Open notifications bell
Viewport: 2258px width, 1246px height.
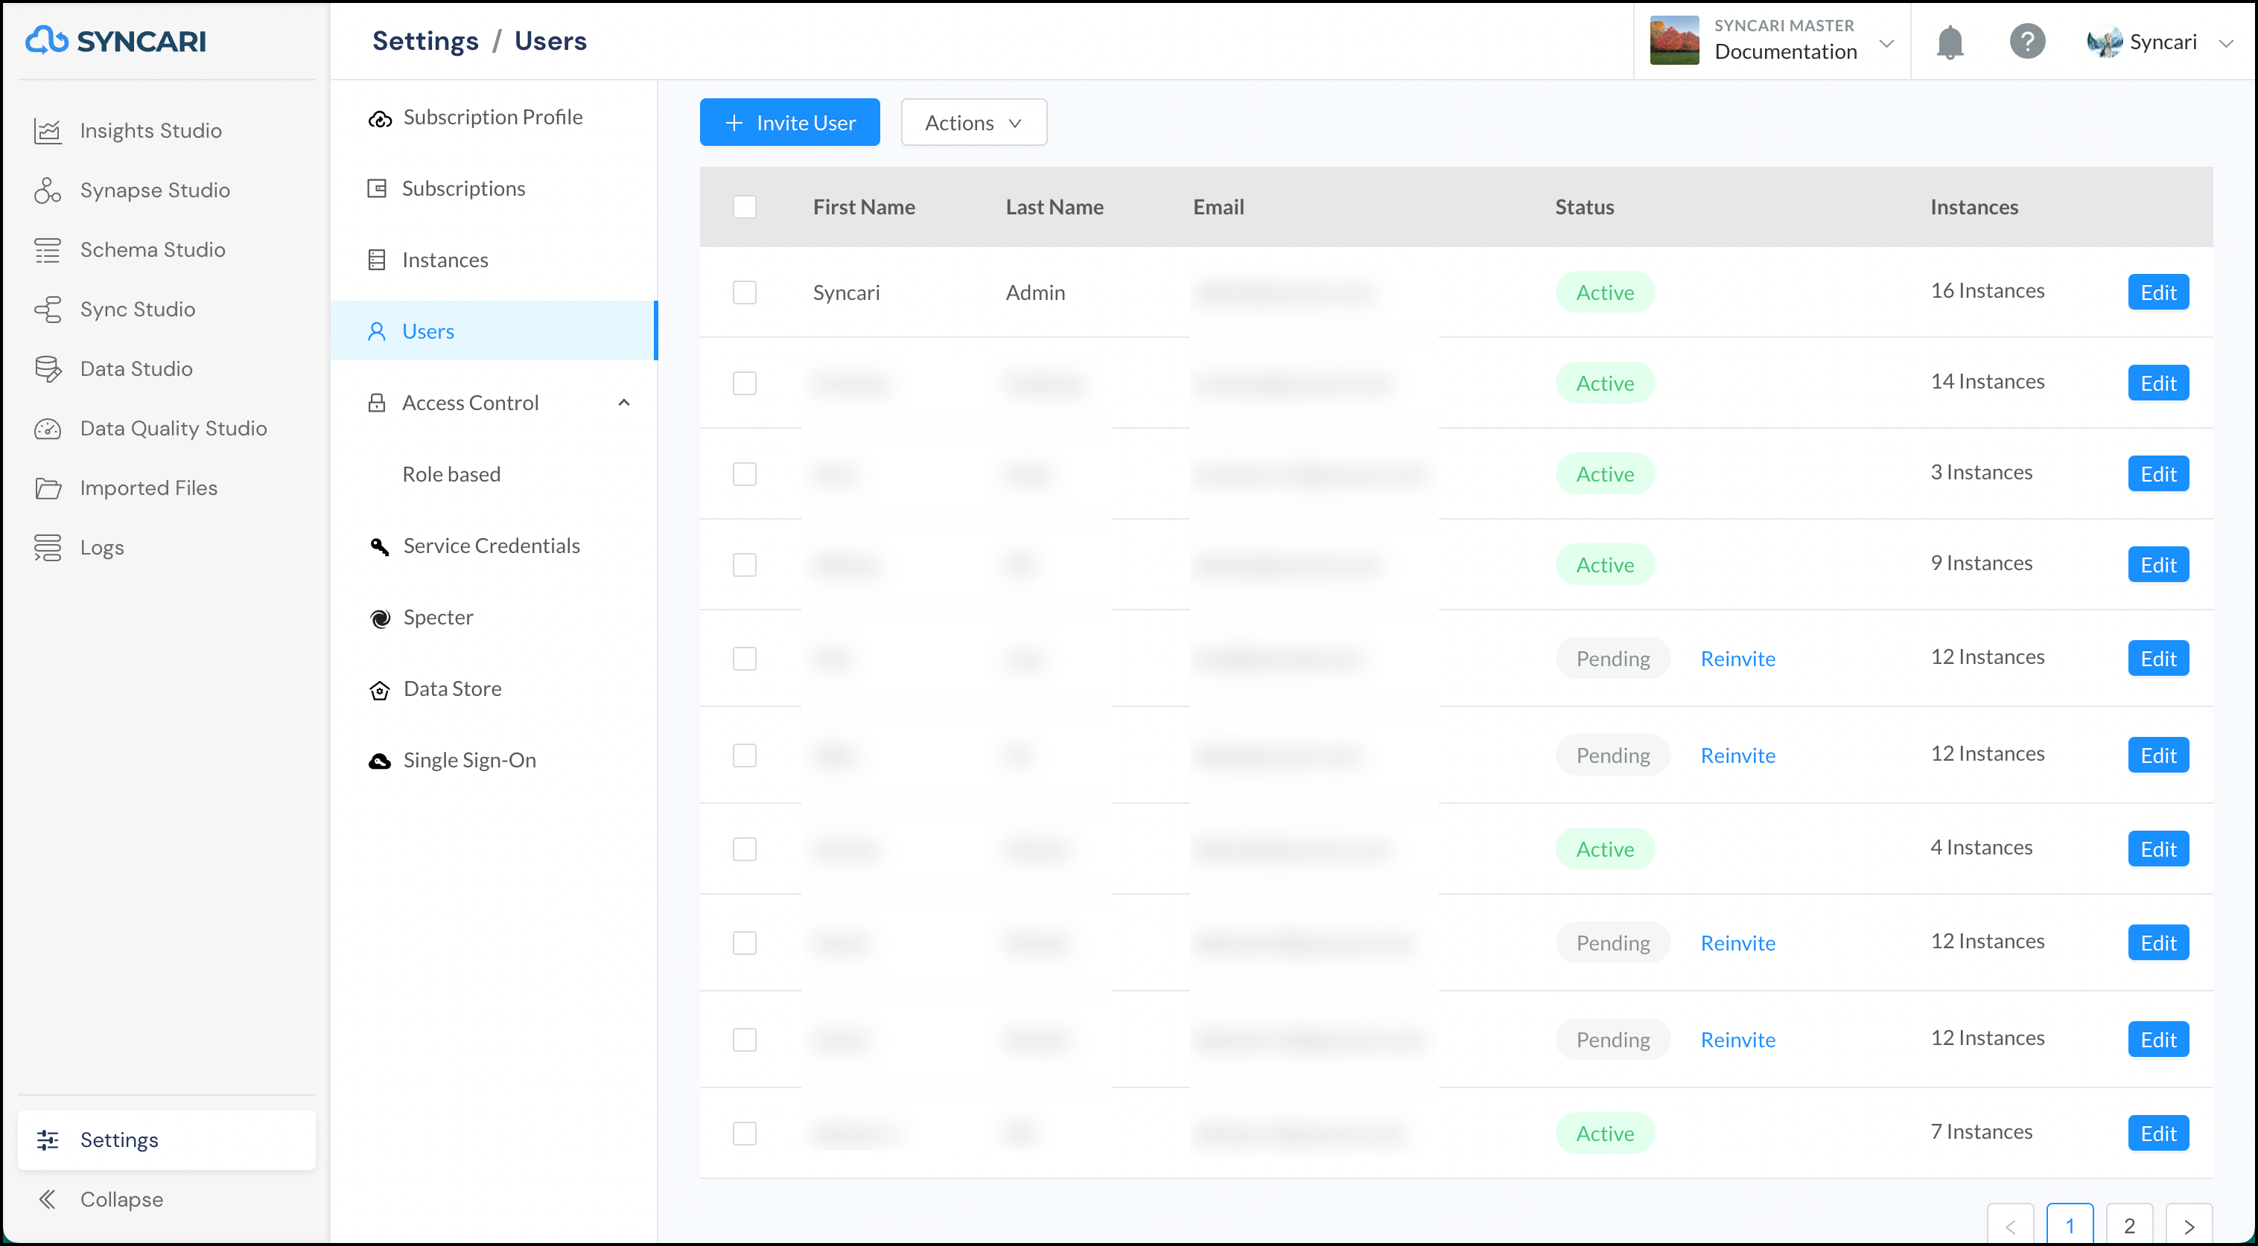1950,41
